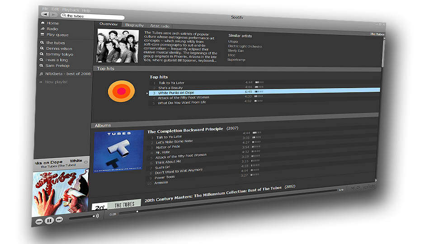Click the search icon beside 'the tubes'
This screenshot has height=244, width=434.
(42, 42)
